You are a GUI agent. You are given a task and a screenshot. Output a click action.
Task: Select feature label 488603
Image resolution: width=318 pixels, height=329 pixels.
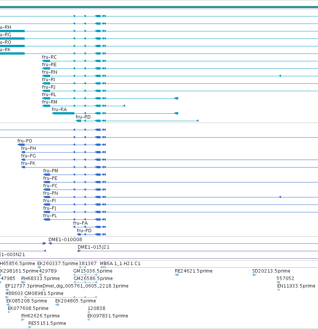pos(14,293)
